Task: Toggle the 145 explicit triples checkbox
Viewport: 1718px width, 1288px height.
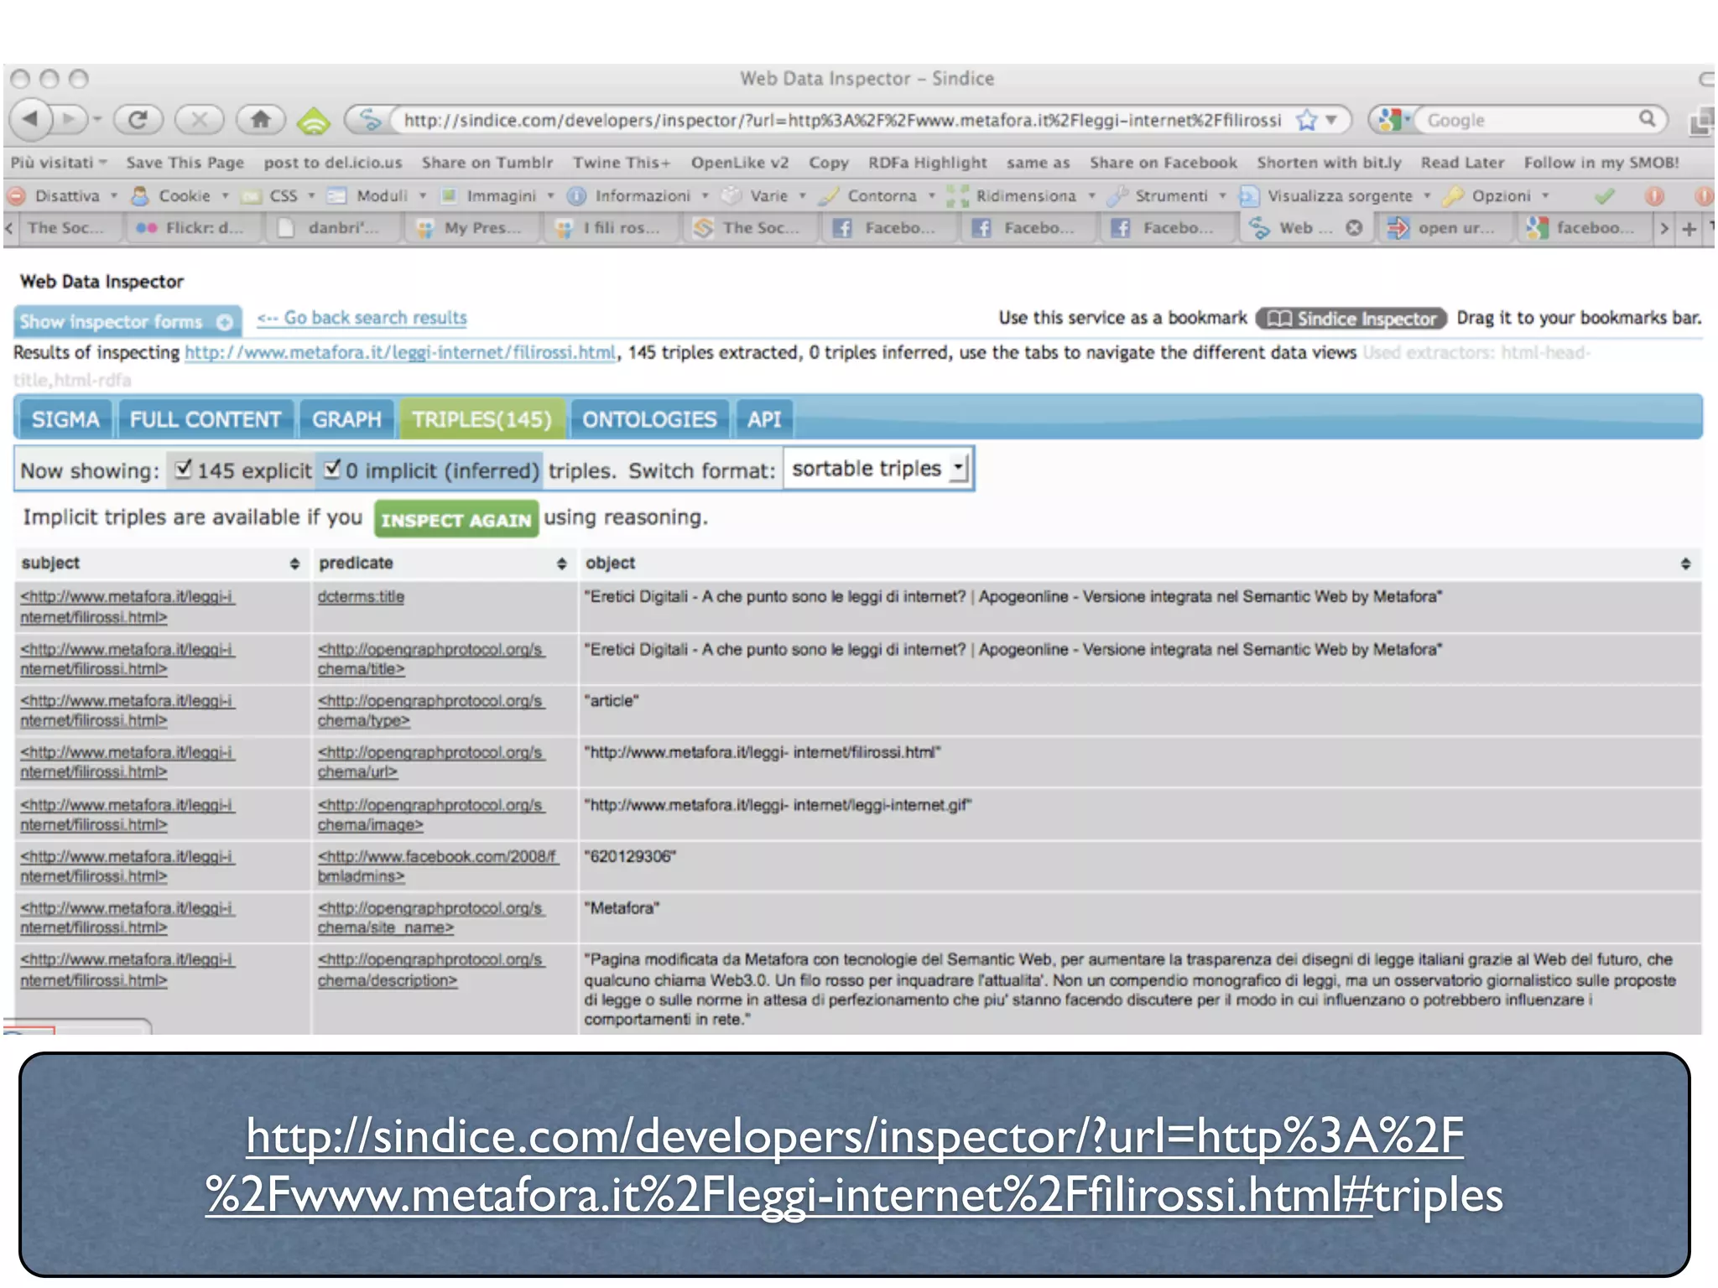Action: [183, 469]
